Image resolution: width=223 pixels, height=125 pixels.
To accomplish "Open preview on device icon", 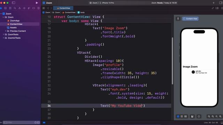I will (x=199, y=116).
